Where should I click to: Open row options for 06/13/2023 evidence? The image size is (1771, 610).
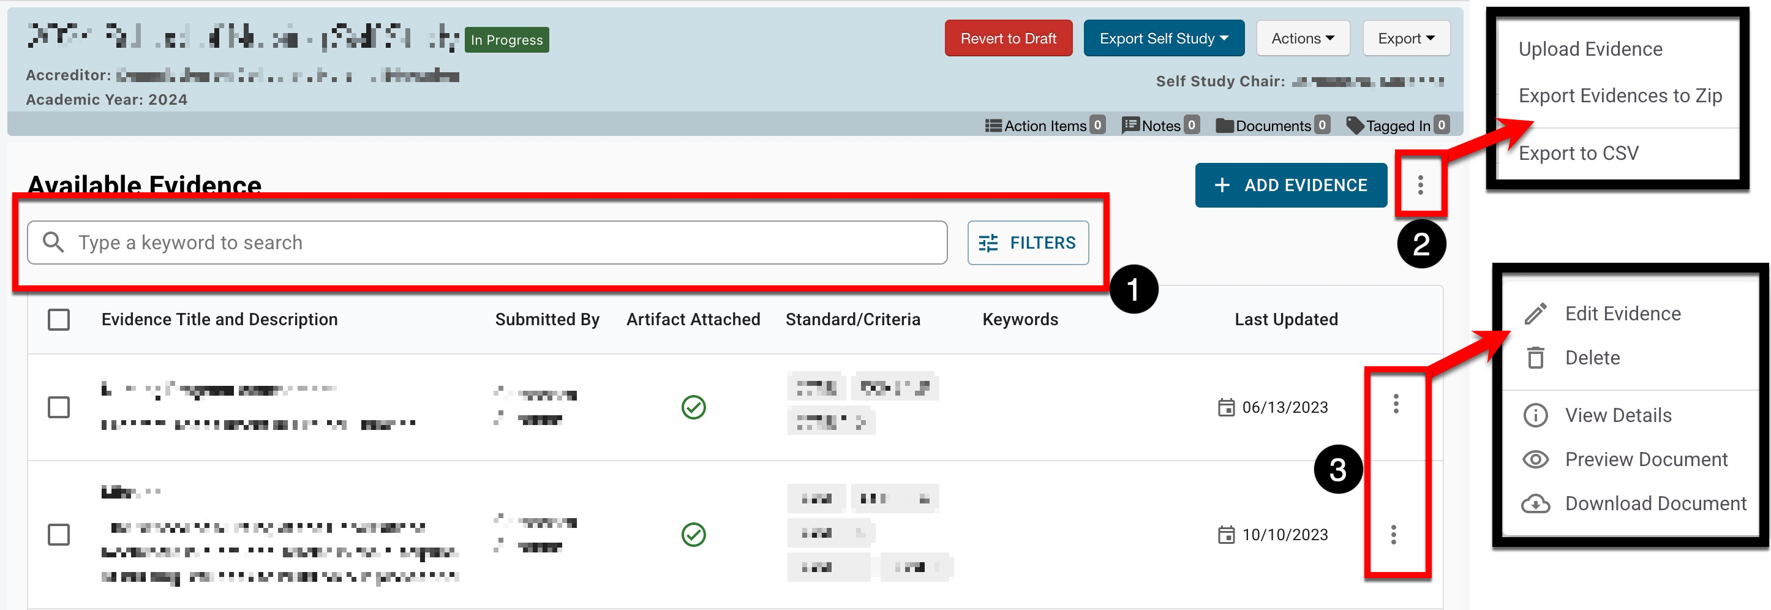point(1395,404)
